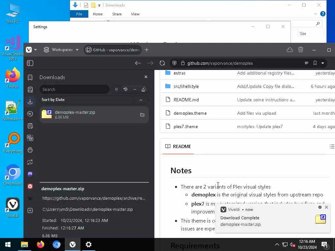Open the extras folder link
The height and width of the screenshot is (251, 335).
pyautogui.click(x=180, y=73)
